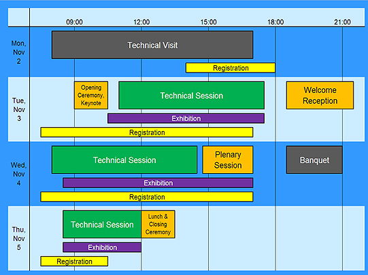
Task: Click the 15:00 time label
Action: point(208,22)
